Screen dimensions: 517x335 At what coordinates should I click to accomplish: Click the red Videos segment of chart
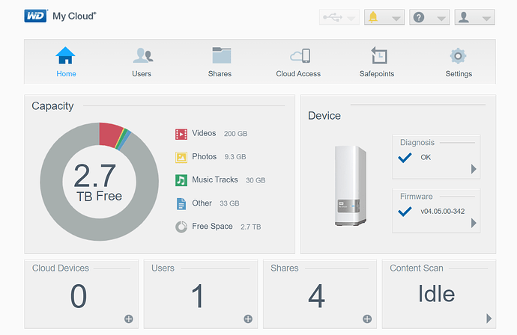click(109, 135)
